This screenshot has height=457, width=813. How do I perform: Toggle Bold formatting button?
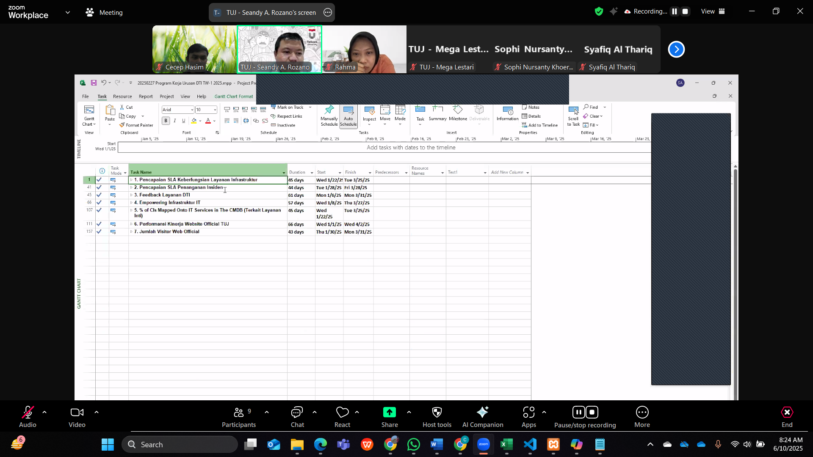click(x=166, y=121)
